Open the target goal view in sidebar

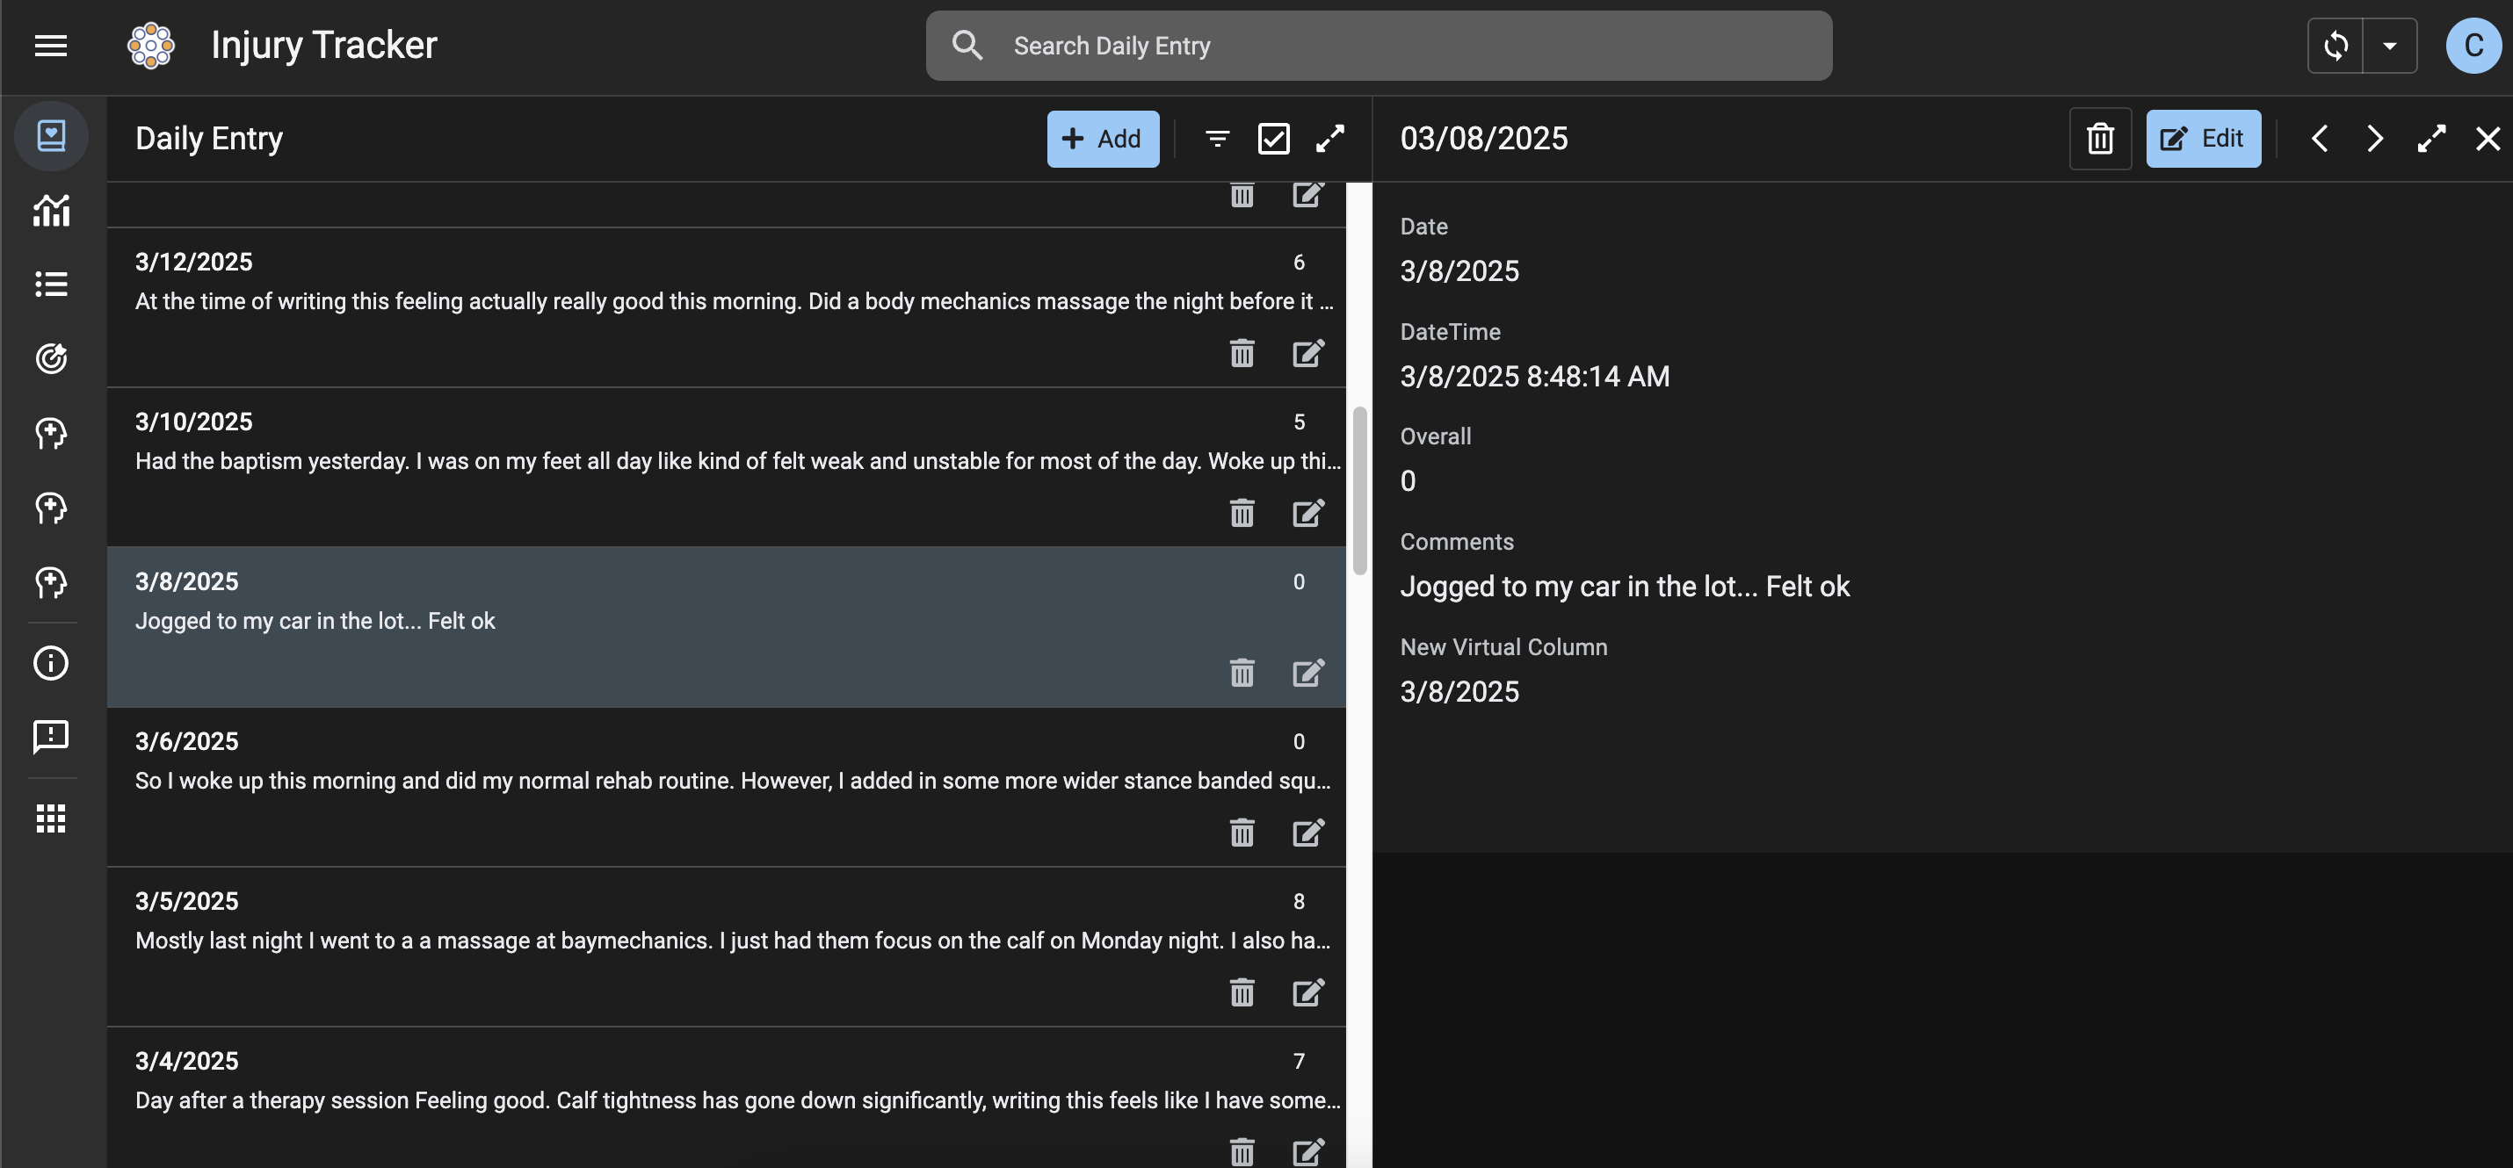coord(51,359)
